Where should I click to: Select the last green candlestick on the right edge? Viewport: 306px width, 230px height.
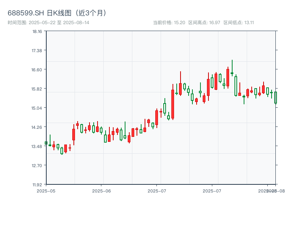275,97
